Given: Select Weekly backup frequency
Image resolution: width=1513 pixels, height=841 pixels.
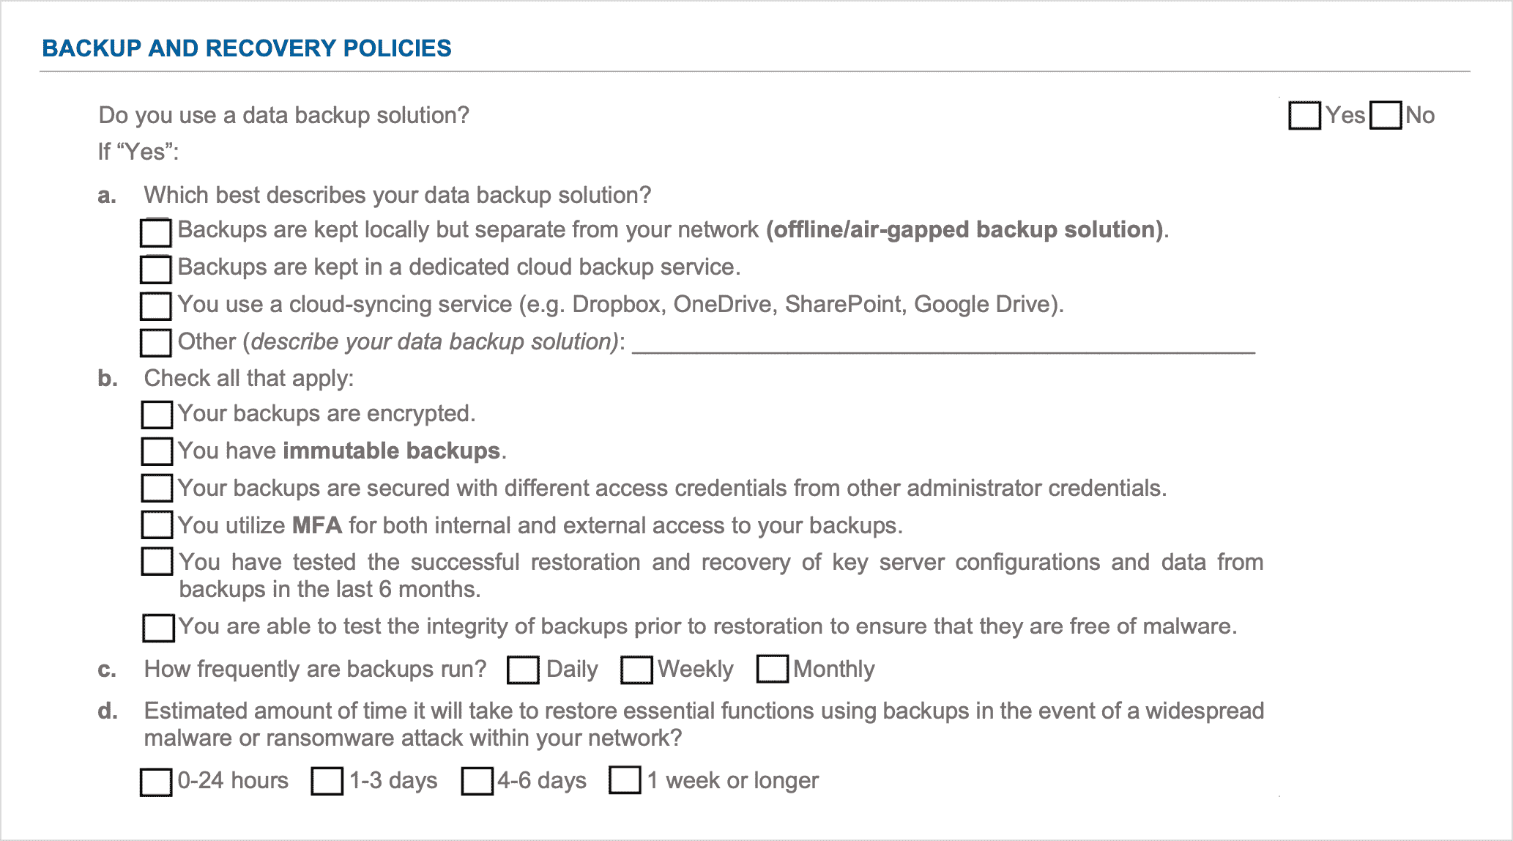Looking at the screenshot, I should click(636, 670).
